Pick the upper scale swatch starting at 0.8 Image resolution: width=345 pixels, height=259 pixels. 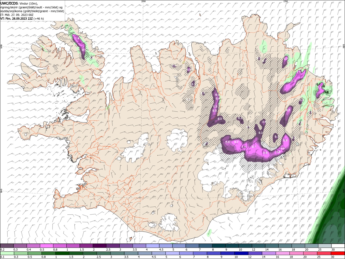(60, 246)
